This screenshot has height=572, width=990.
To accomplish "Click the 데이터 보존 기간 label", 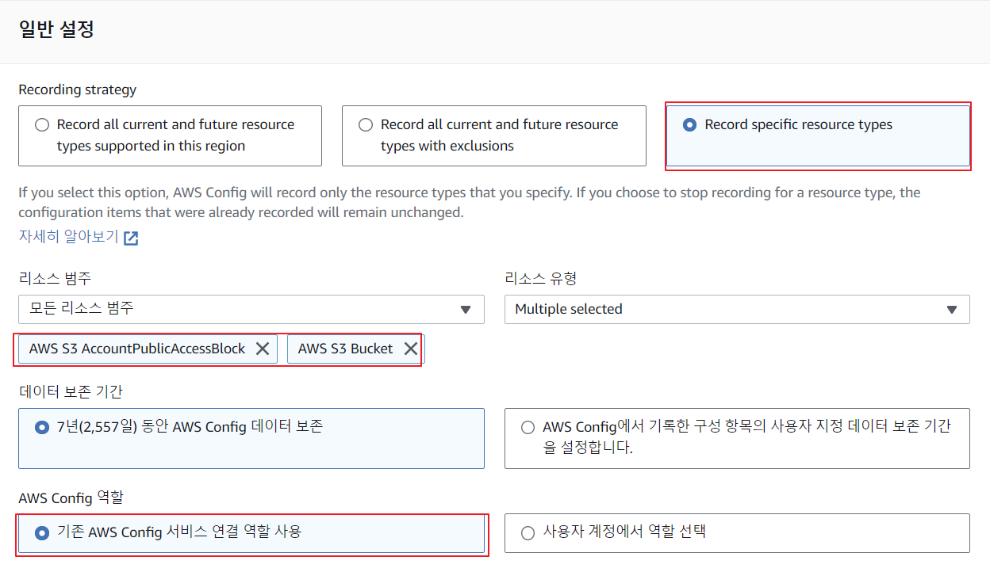I will point(71,391).
